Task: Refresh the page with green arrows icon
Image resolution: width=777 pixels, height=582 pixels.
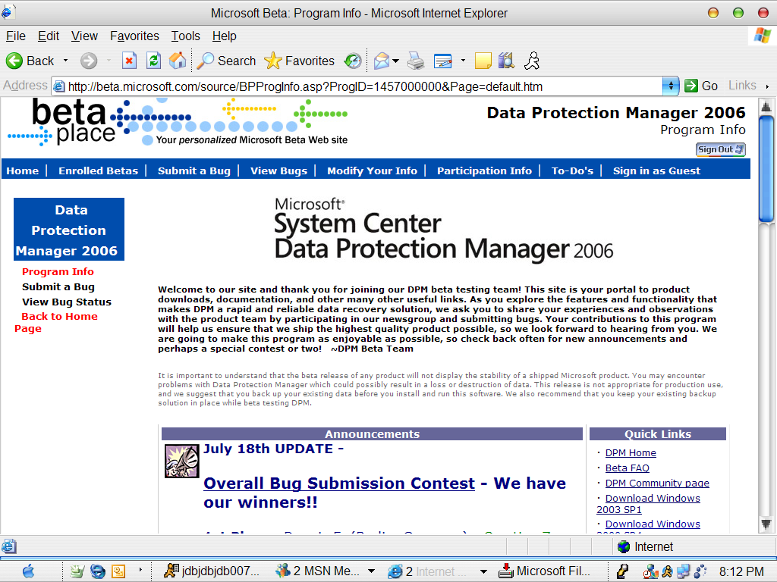Action: point(153,61)
